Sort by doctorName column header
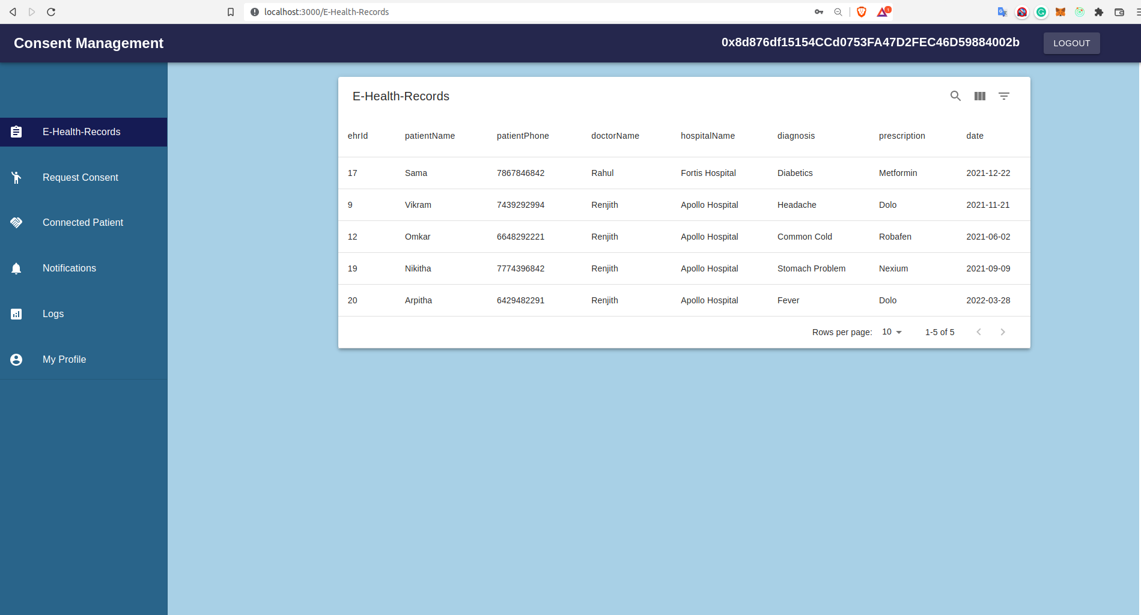The height and width of the screenshot is (615, 1141). (x=615, y=136)
